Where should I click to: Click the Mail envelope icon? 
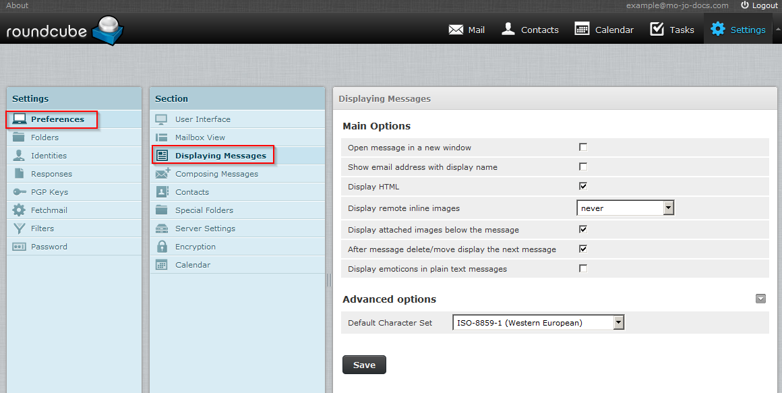click(x=456, y=30)
